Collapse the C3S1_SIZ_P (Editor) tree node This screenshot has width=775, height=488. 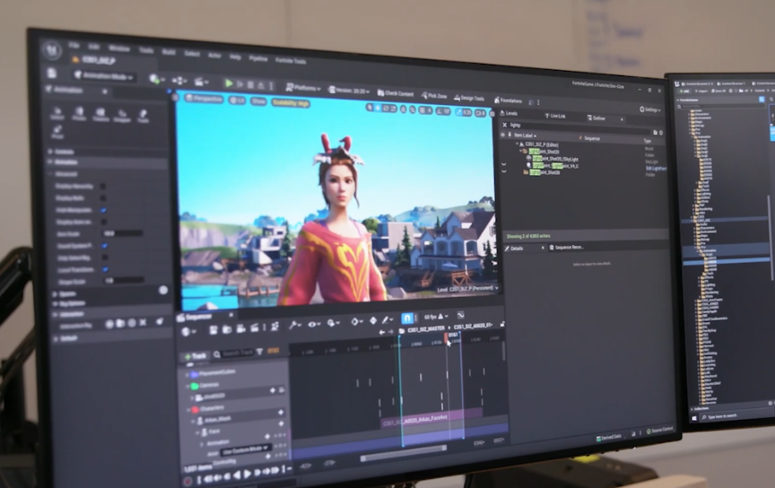click(x=517, y=144)
